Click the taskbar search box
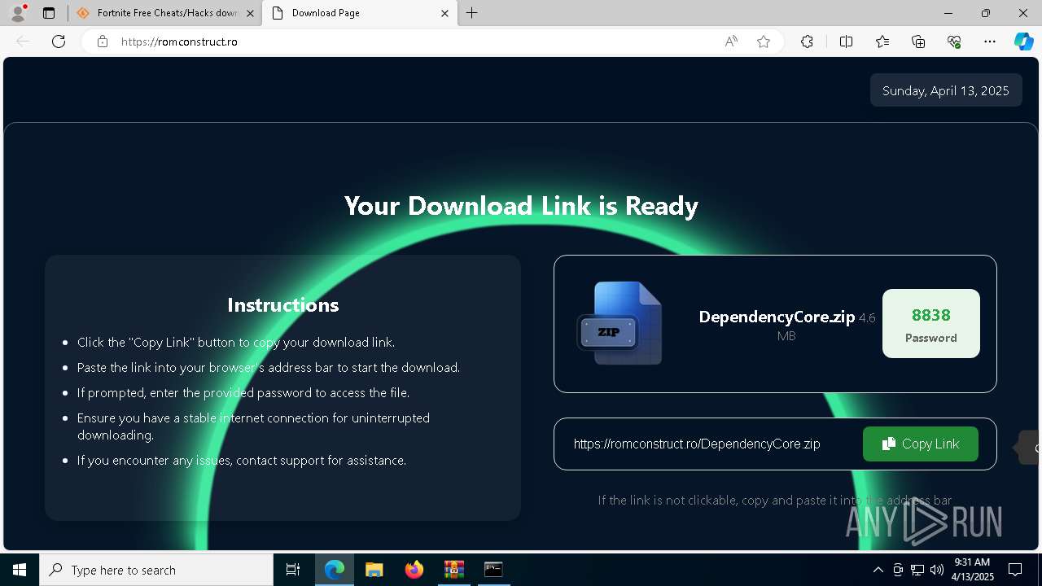This screenshot has height=586, width=1042. pos(156,570)
